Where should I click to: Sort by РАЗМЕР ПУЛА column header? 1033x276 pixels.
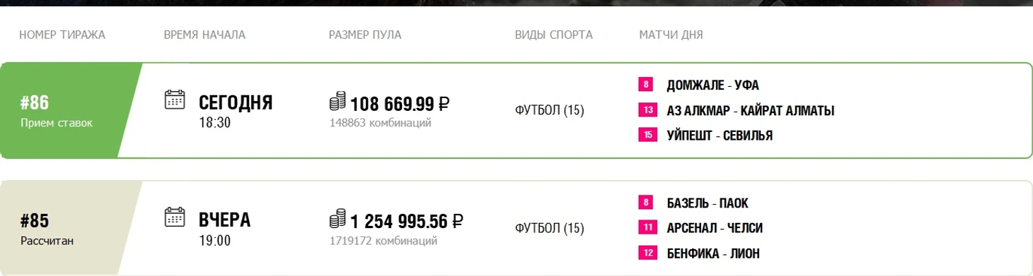coord(365,35)
